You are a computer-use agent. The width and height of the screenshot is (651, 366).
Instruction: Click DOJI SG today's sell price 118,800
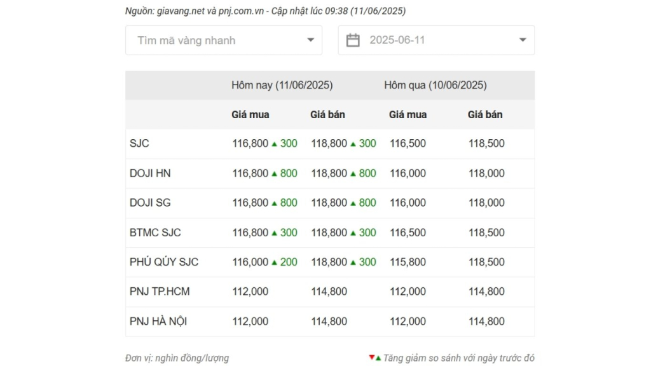tap(329, 203)
